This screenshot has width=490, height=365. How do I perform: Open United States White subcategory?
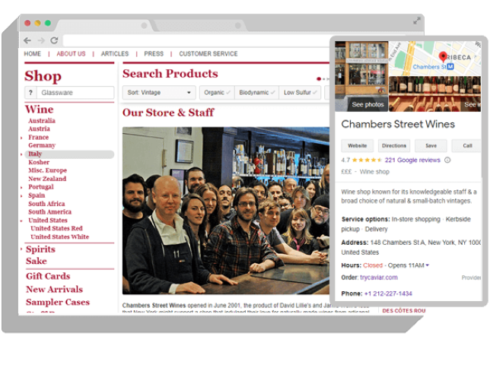(59, 237)
